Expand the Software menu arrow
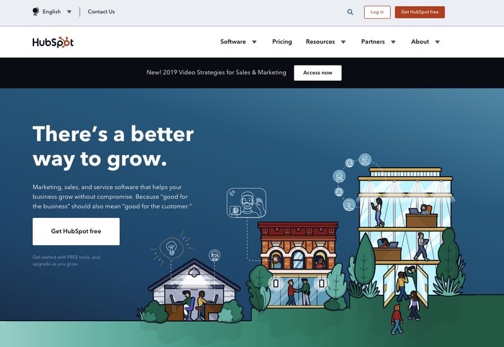Image resolution: width=504 pixels, height=347 pixels. [255, 42]
